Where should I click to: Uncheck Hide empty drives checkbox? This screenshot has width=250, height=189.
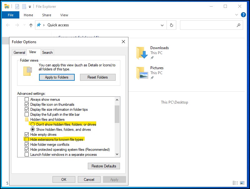[x=27, y=135]
